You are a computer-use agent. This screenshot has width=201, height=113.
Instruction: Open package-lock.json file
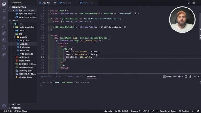click(x=27, y=64)
